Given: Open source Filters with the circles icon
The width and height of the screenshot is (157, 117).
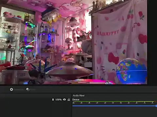Looking at the screenshot, I should [x=28, y=89].
